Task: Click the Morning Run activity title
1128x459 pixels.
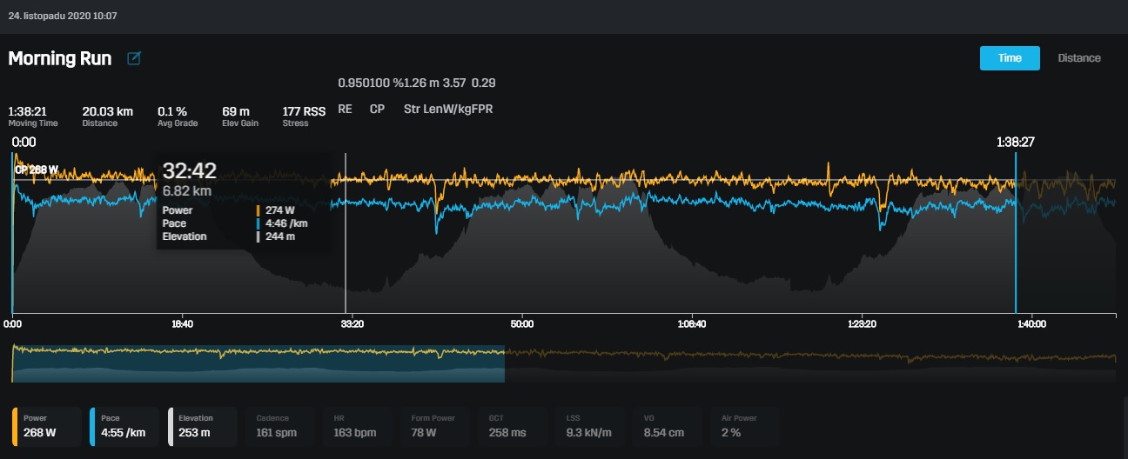Action: tap(60, 58)
